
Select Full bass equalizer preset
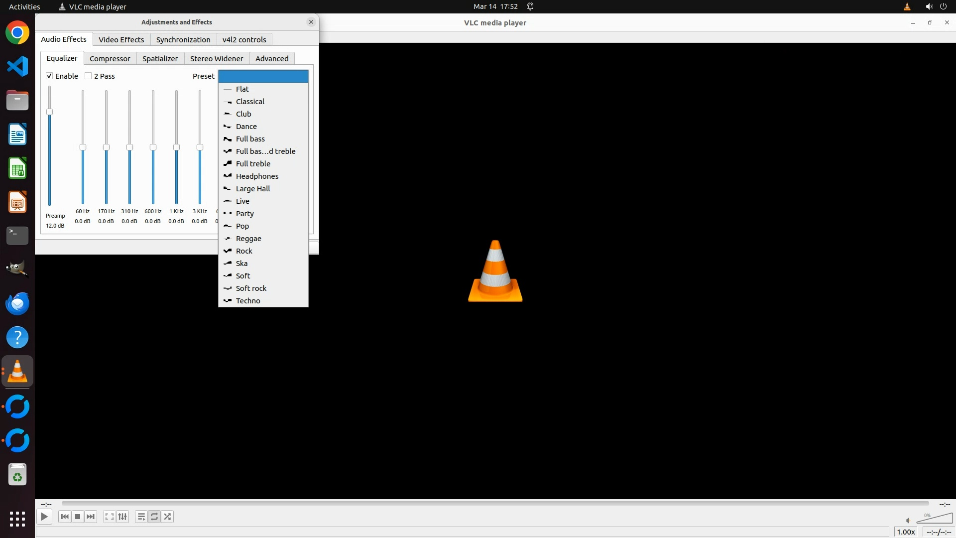coord(250,139)
